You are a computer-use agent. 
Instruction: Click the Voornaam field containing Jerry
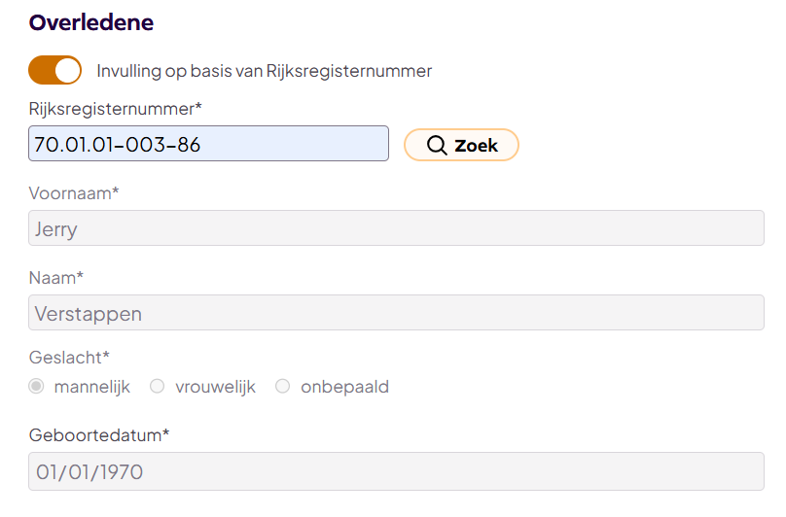[396, 229]
